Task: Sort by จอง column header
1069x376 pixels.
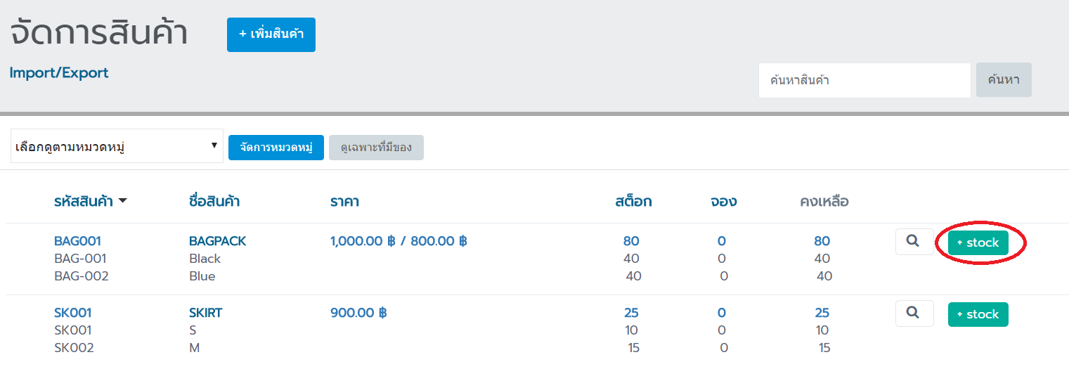Action: 723,202
